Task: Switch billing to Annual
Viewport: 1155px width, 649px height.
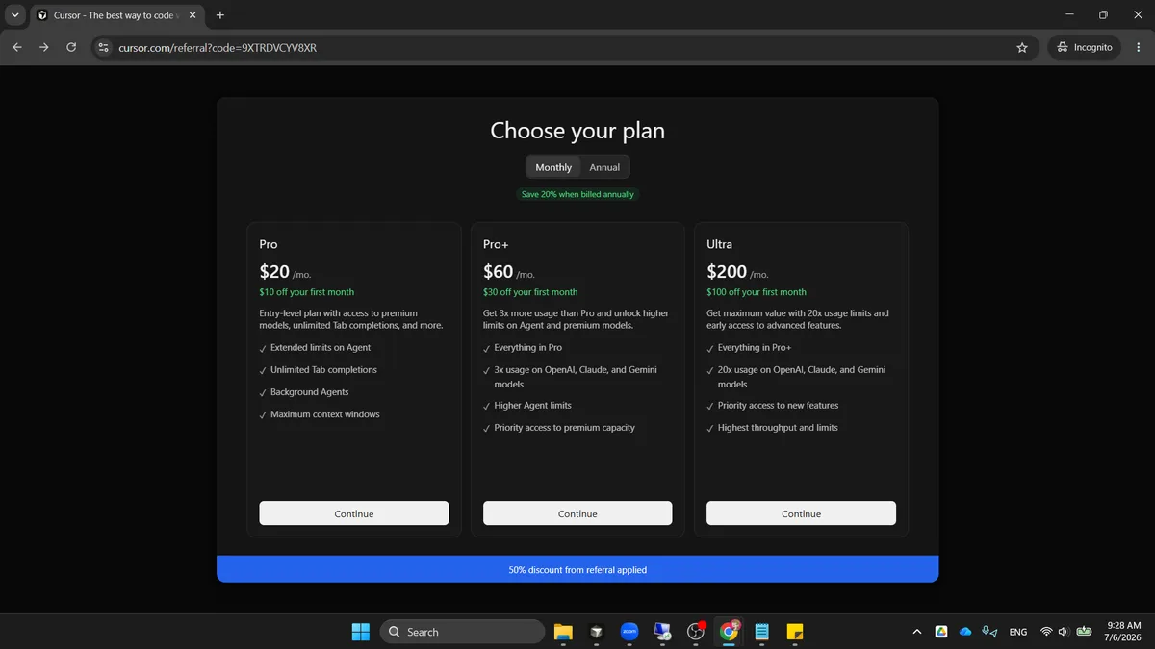Action: (x=604, y=167)
